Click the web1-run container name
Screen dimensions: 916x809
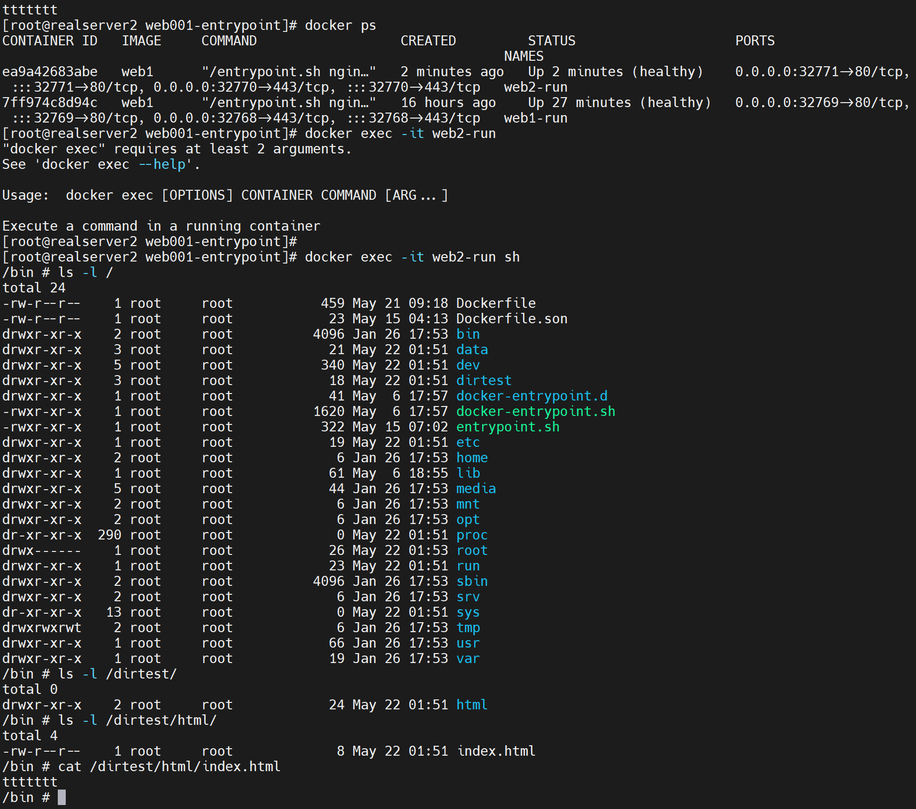coord(535,118)
